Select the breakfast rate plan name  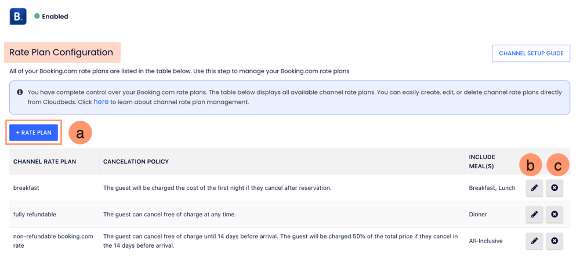26,188
